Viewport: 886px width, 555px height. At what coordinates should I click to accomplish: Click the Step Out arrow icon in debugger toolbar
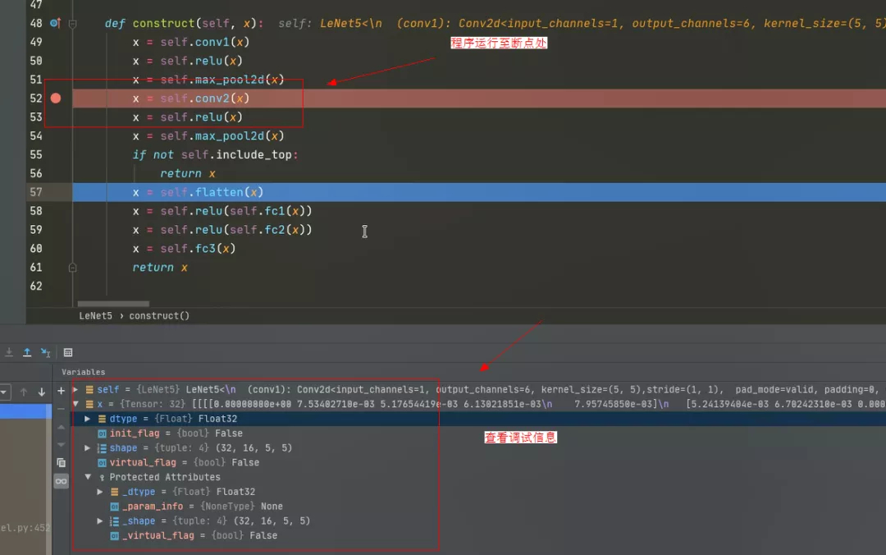pos(27,352)
